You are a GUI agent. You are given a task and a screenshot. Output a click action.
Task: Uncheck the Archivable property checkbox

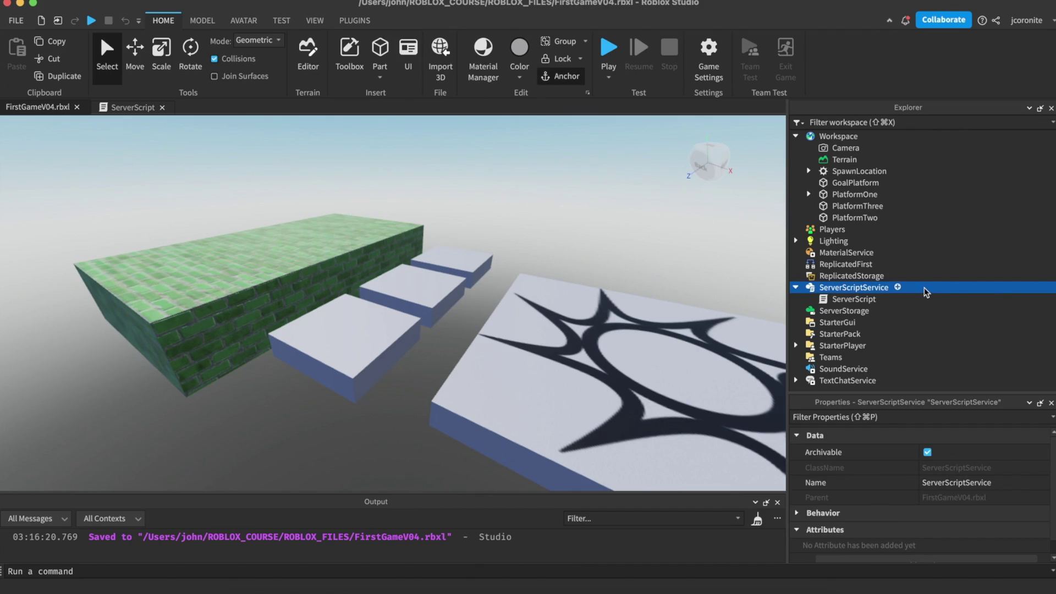[927, 452]
